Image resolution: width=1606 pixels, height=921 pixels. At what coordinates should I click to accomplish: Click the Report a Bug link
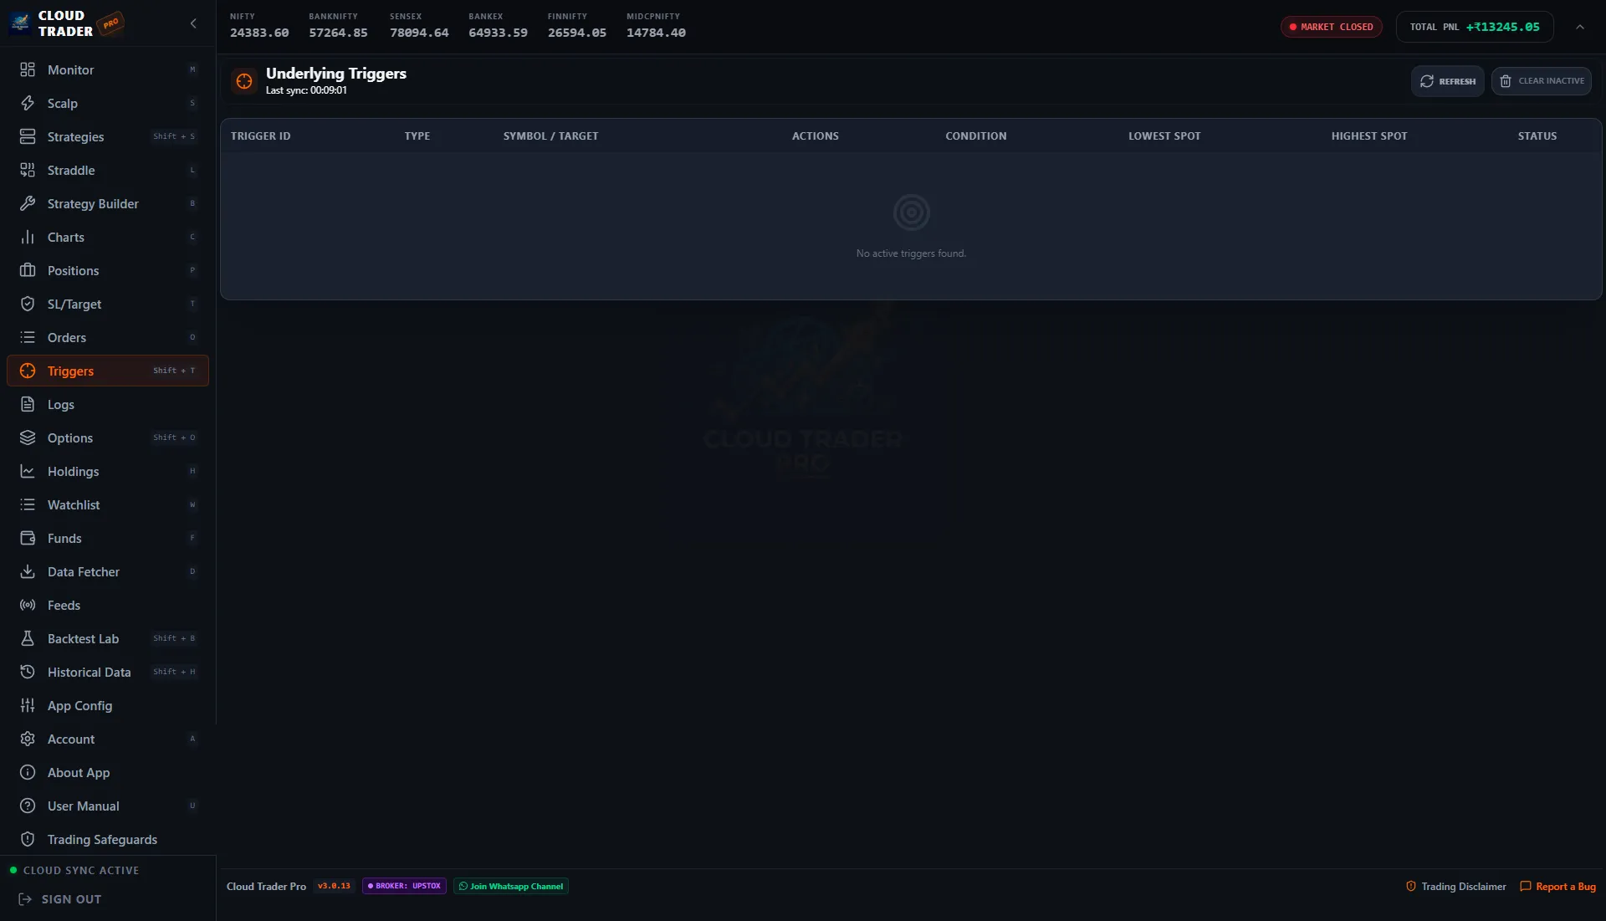pos(1557,887)
